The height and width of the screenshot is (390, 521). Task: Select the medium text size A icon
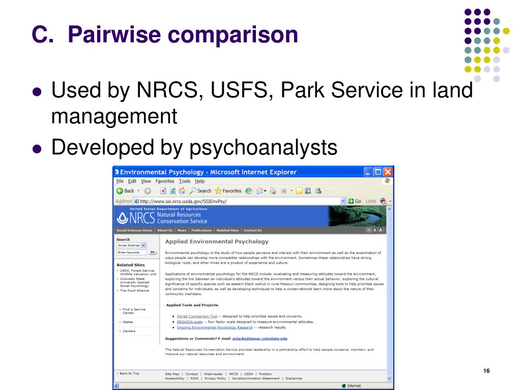point(374,230)
